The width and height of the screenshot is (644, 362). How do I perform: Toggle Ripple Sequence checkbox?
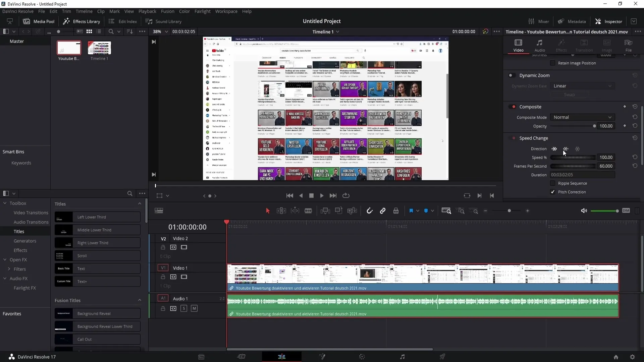552,183
